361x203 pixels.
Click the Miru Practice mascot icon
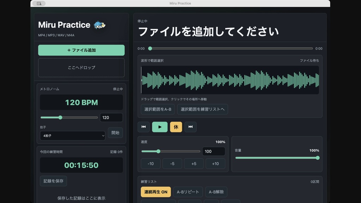(99, 25)
